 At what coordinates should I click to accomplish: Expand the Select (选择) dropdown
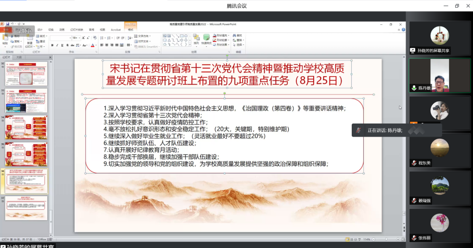(242, 45)
